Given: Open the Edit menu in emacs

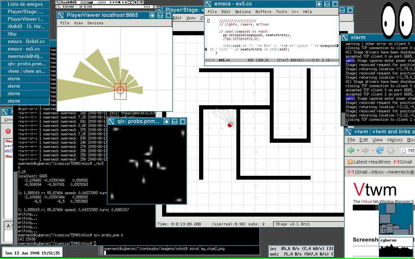Looking at the screenshot, I should coord(226,12).
